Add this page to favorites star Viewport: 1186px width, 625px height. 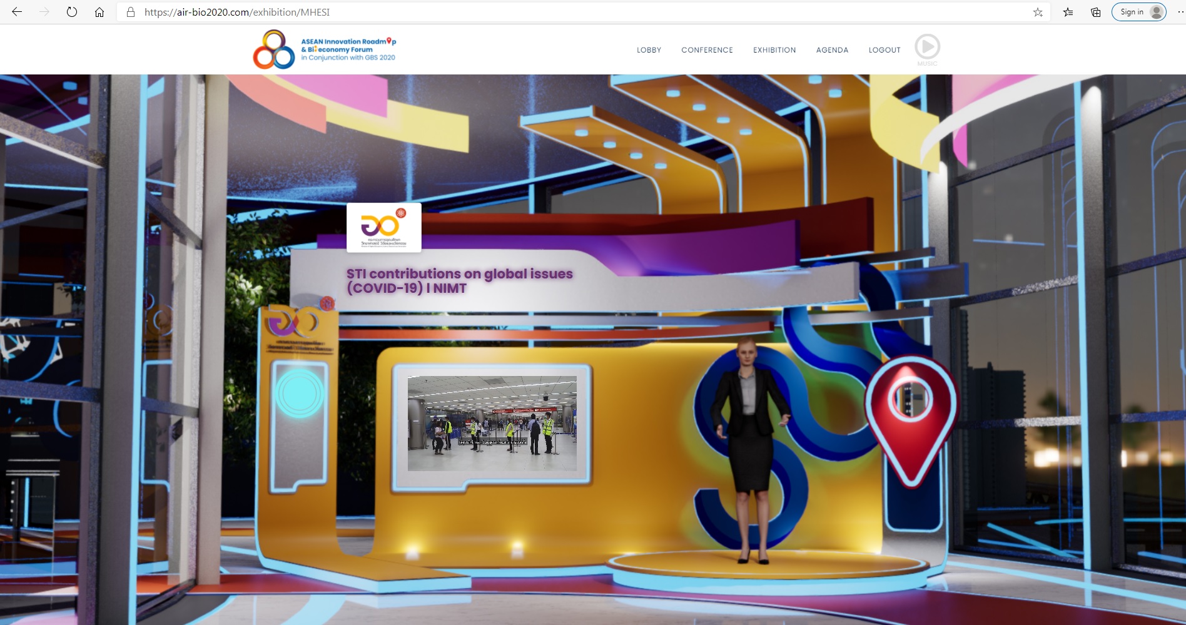(x=1038, y=12)
